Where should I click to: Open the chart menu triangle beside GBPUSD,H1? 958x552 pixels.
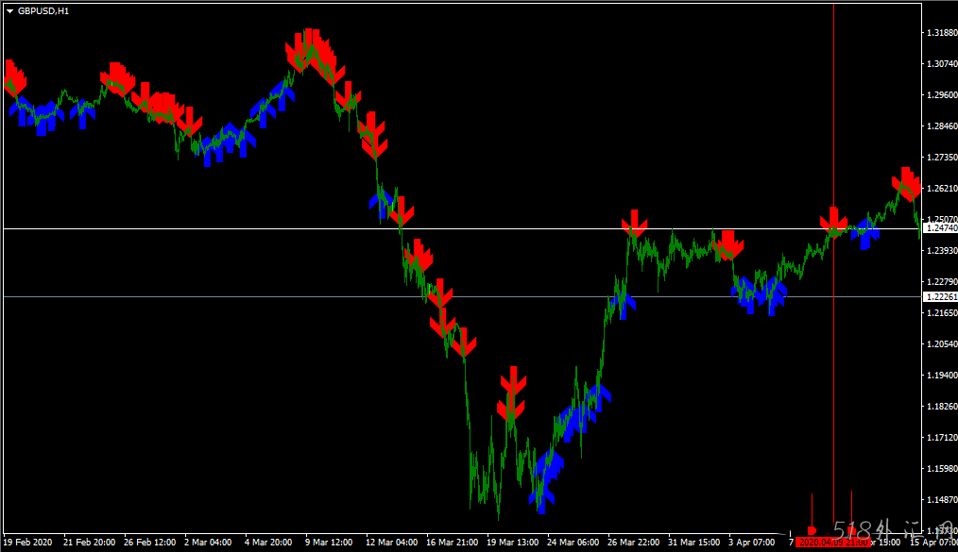coord(9,10)
